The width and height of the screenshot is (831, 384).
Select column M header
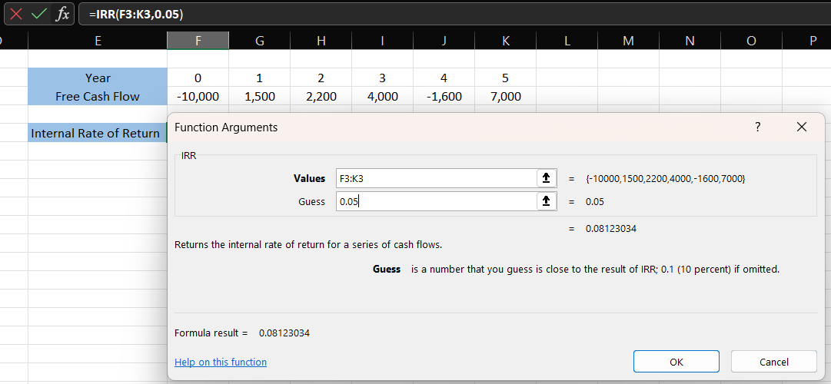(628, 41)
